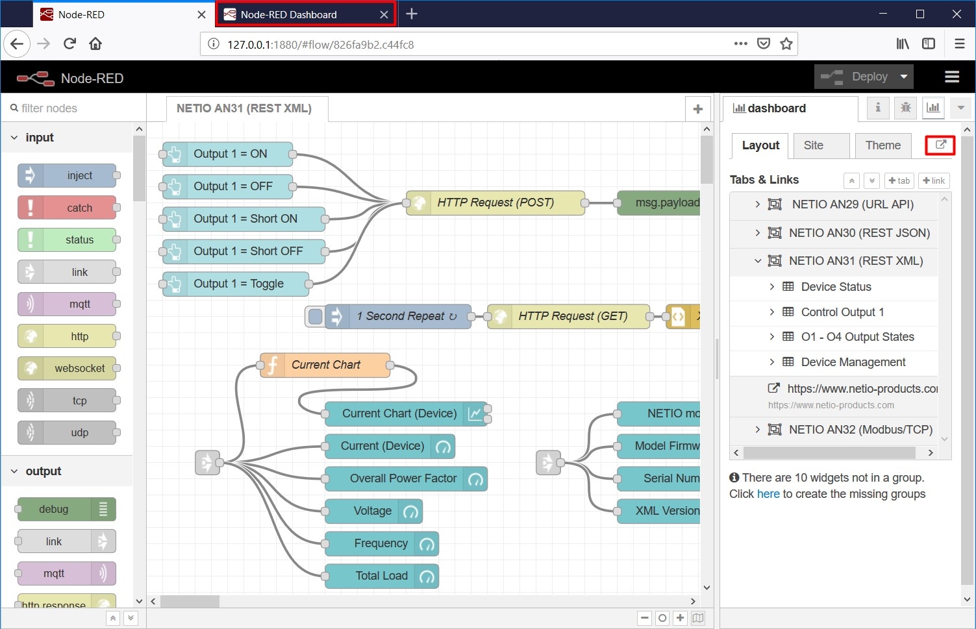Toggle the canvas navigator map

[698, 618]
